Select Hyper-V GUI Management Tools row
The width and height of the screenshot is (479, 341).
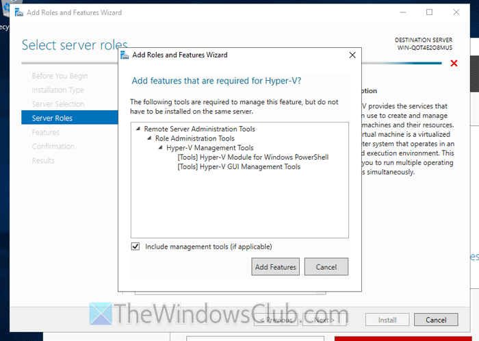coord(239,166)
